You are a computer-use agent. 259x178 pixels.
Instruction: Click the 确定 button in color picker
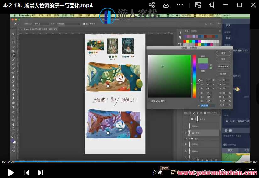(x=223, y=53)
